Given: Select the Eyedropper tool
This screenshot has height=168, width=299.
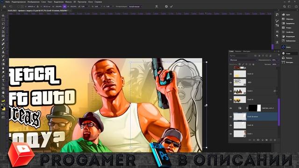Looking at the screenshot, I should [3, 40].
